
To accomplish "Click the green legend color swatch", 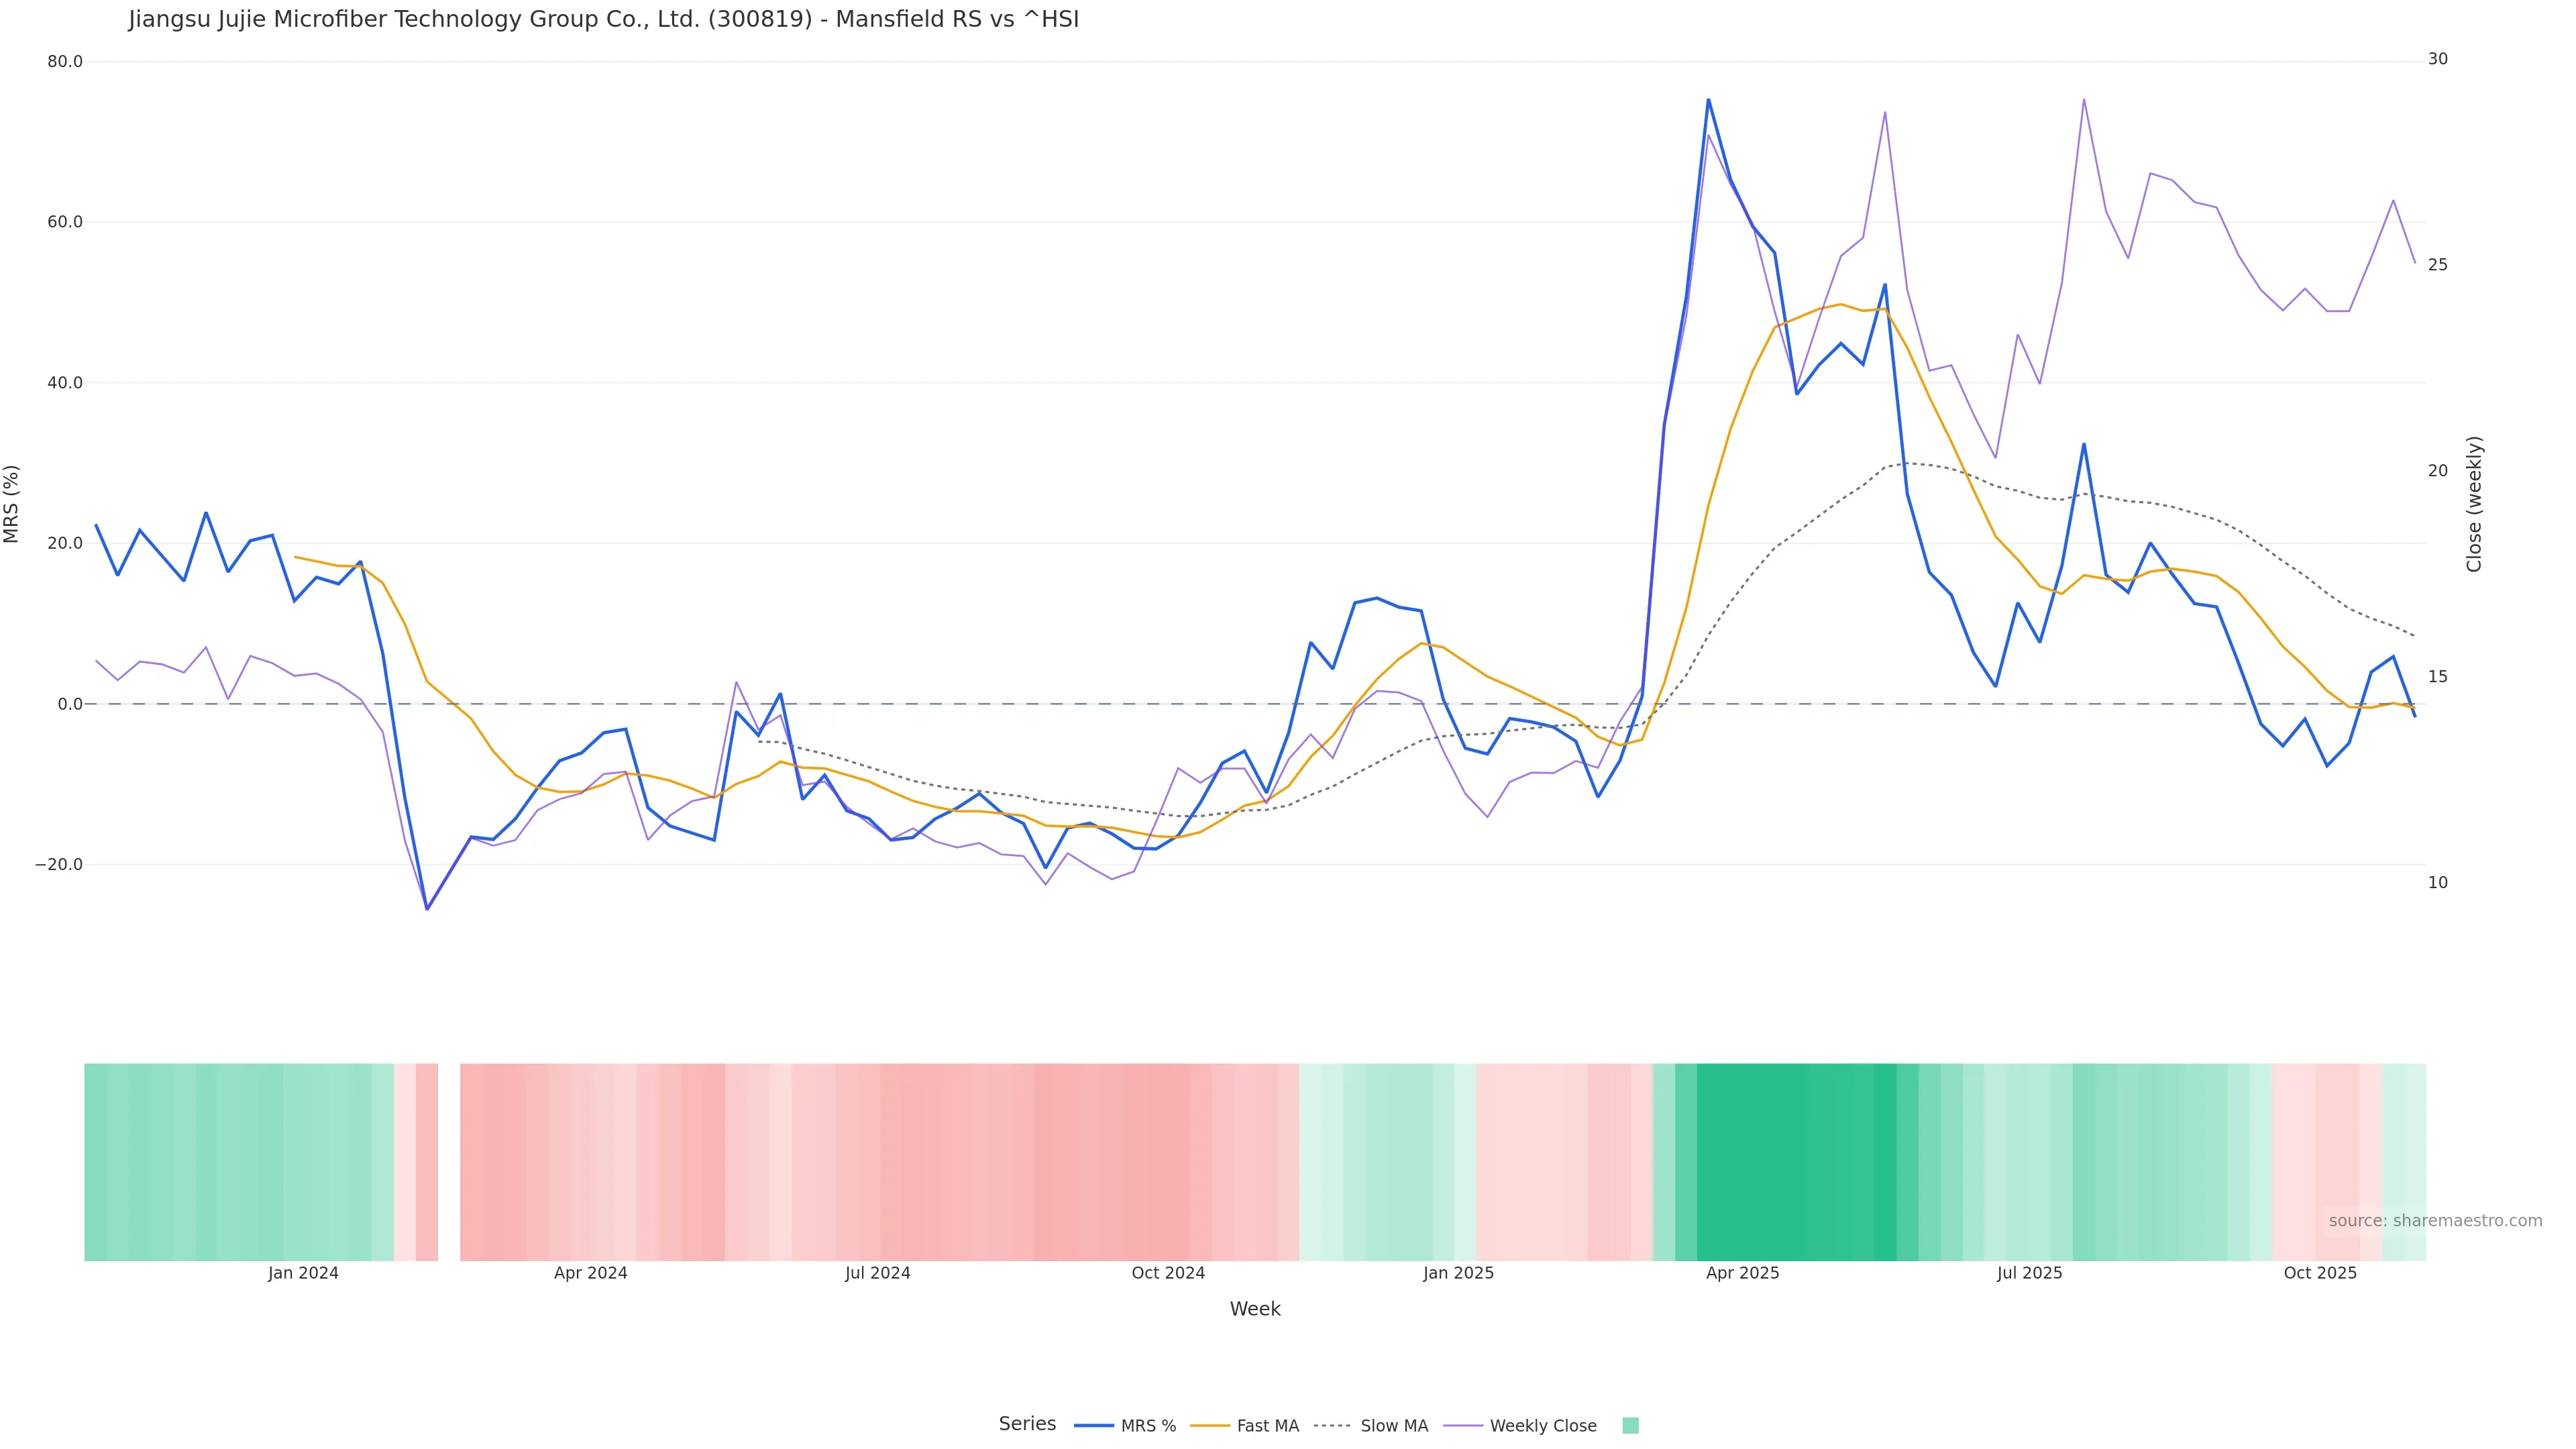I will 1630,1426.
